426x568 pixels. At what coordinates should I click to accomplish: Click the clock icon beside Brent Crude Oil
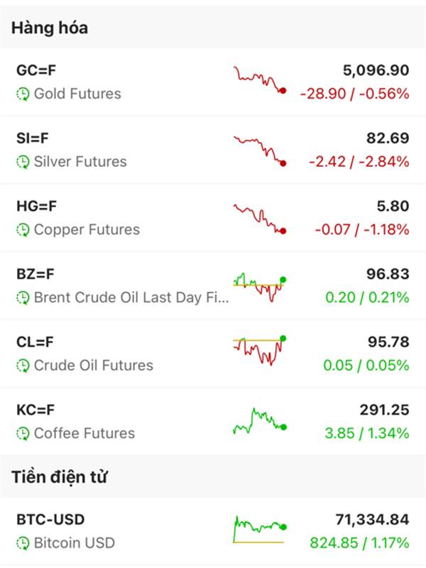click(x=23, y=297)
